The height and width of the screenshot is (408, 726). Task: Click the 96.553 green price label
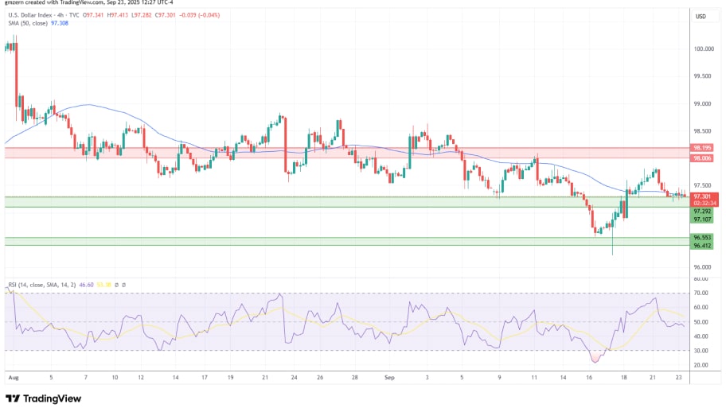pyautogui.click(x=702, y=238)
